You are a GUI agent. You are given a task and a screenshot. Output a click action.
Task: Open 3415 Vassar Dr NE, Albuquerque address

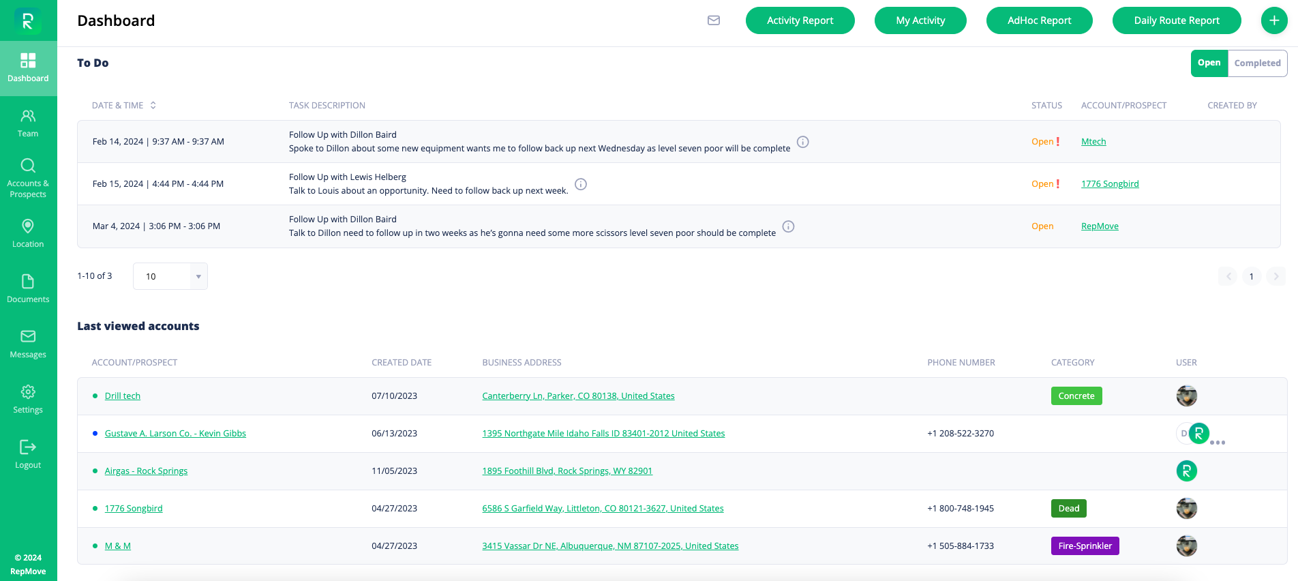pyautogui.click(x=610, y=546)
